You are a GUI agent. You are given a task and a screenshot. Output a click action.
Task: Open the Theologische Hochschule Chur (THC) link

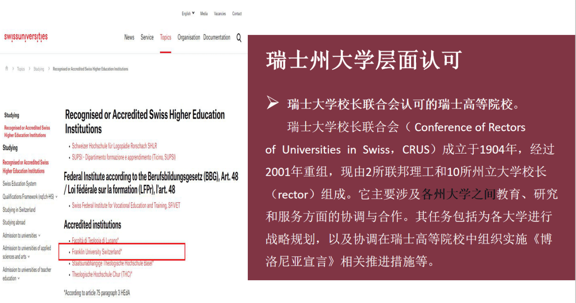coord(102,274)
